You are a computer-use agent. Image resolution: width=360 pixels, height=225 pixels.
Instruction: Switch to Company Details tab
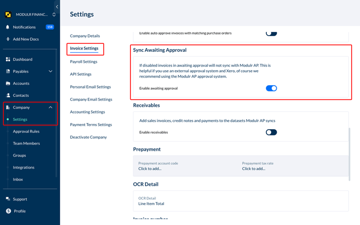point(85,36)
